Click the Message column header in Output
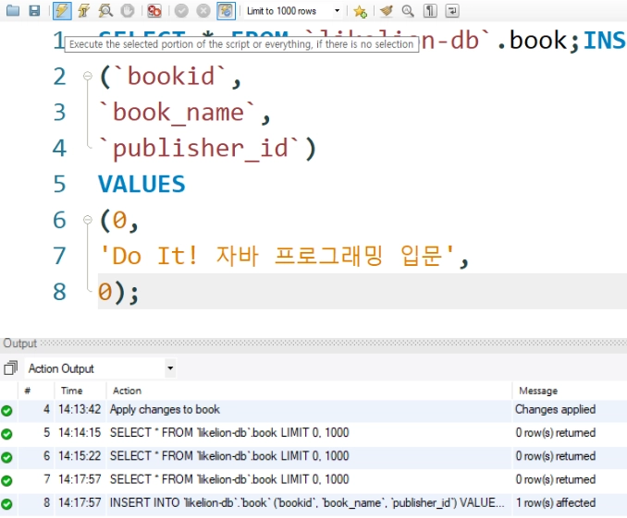Screen dimensions: 627x518 pos(537,391)
